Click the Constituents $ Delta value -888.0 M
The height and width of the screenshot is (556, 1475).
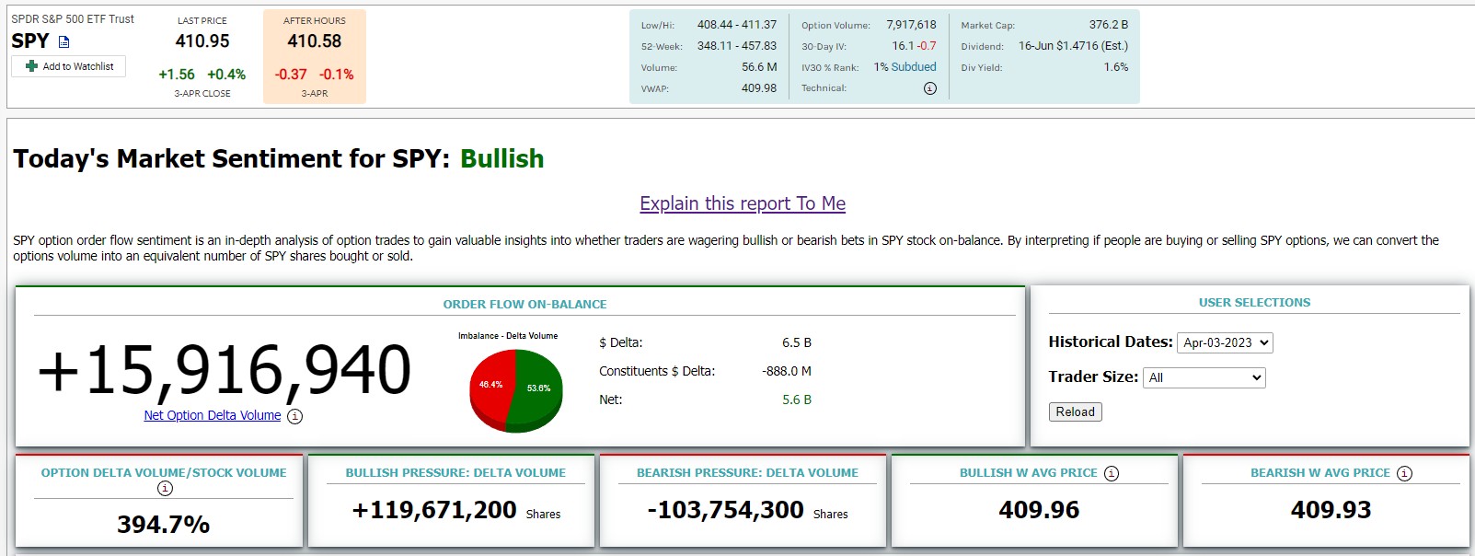point(787,371)
